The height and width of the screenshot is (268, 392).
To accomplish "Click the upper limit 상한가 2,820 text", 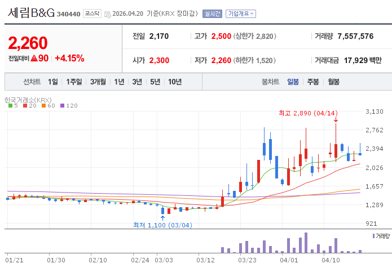I will (x=255, y=36).
